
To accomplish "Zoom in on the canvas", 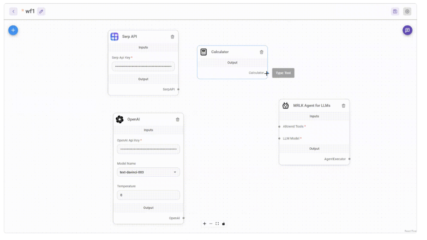I will click(x=204, y=224).
